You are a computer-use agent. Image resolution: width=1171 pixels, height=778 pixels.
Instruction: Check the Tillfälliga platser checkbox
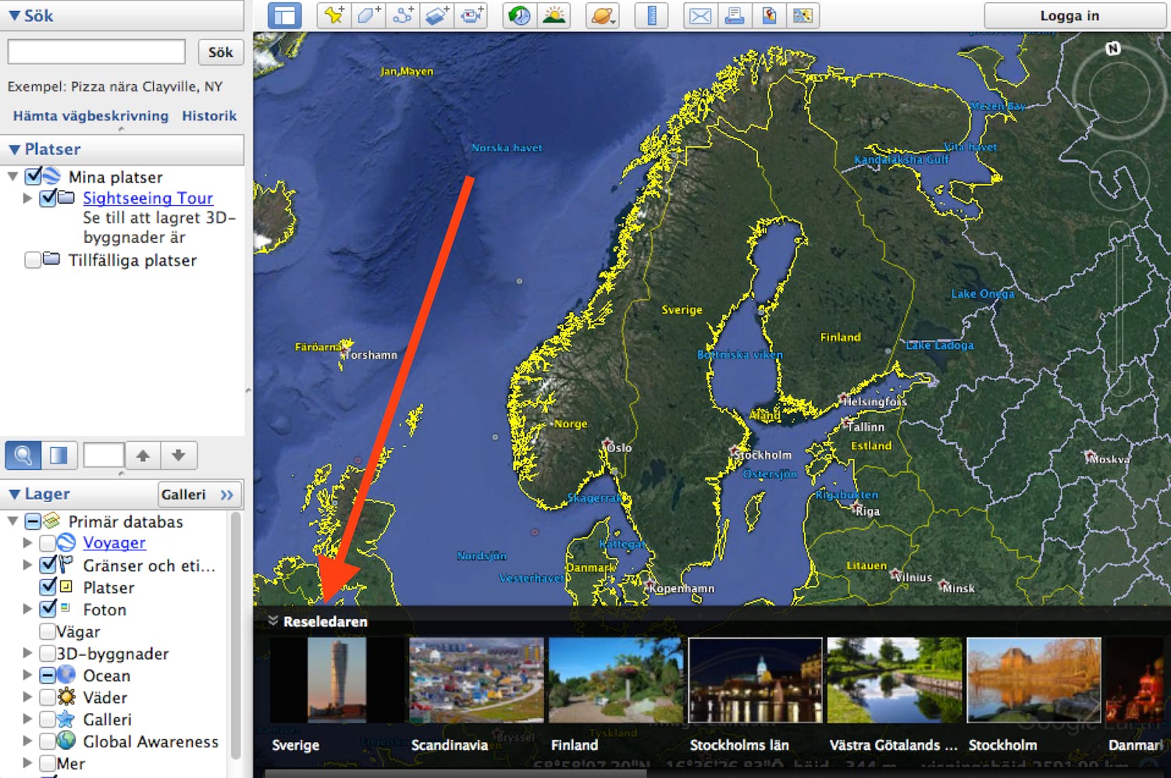(33, 260)
